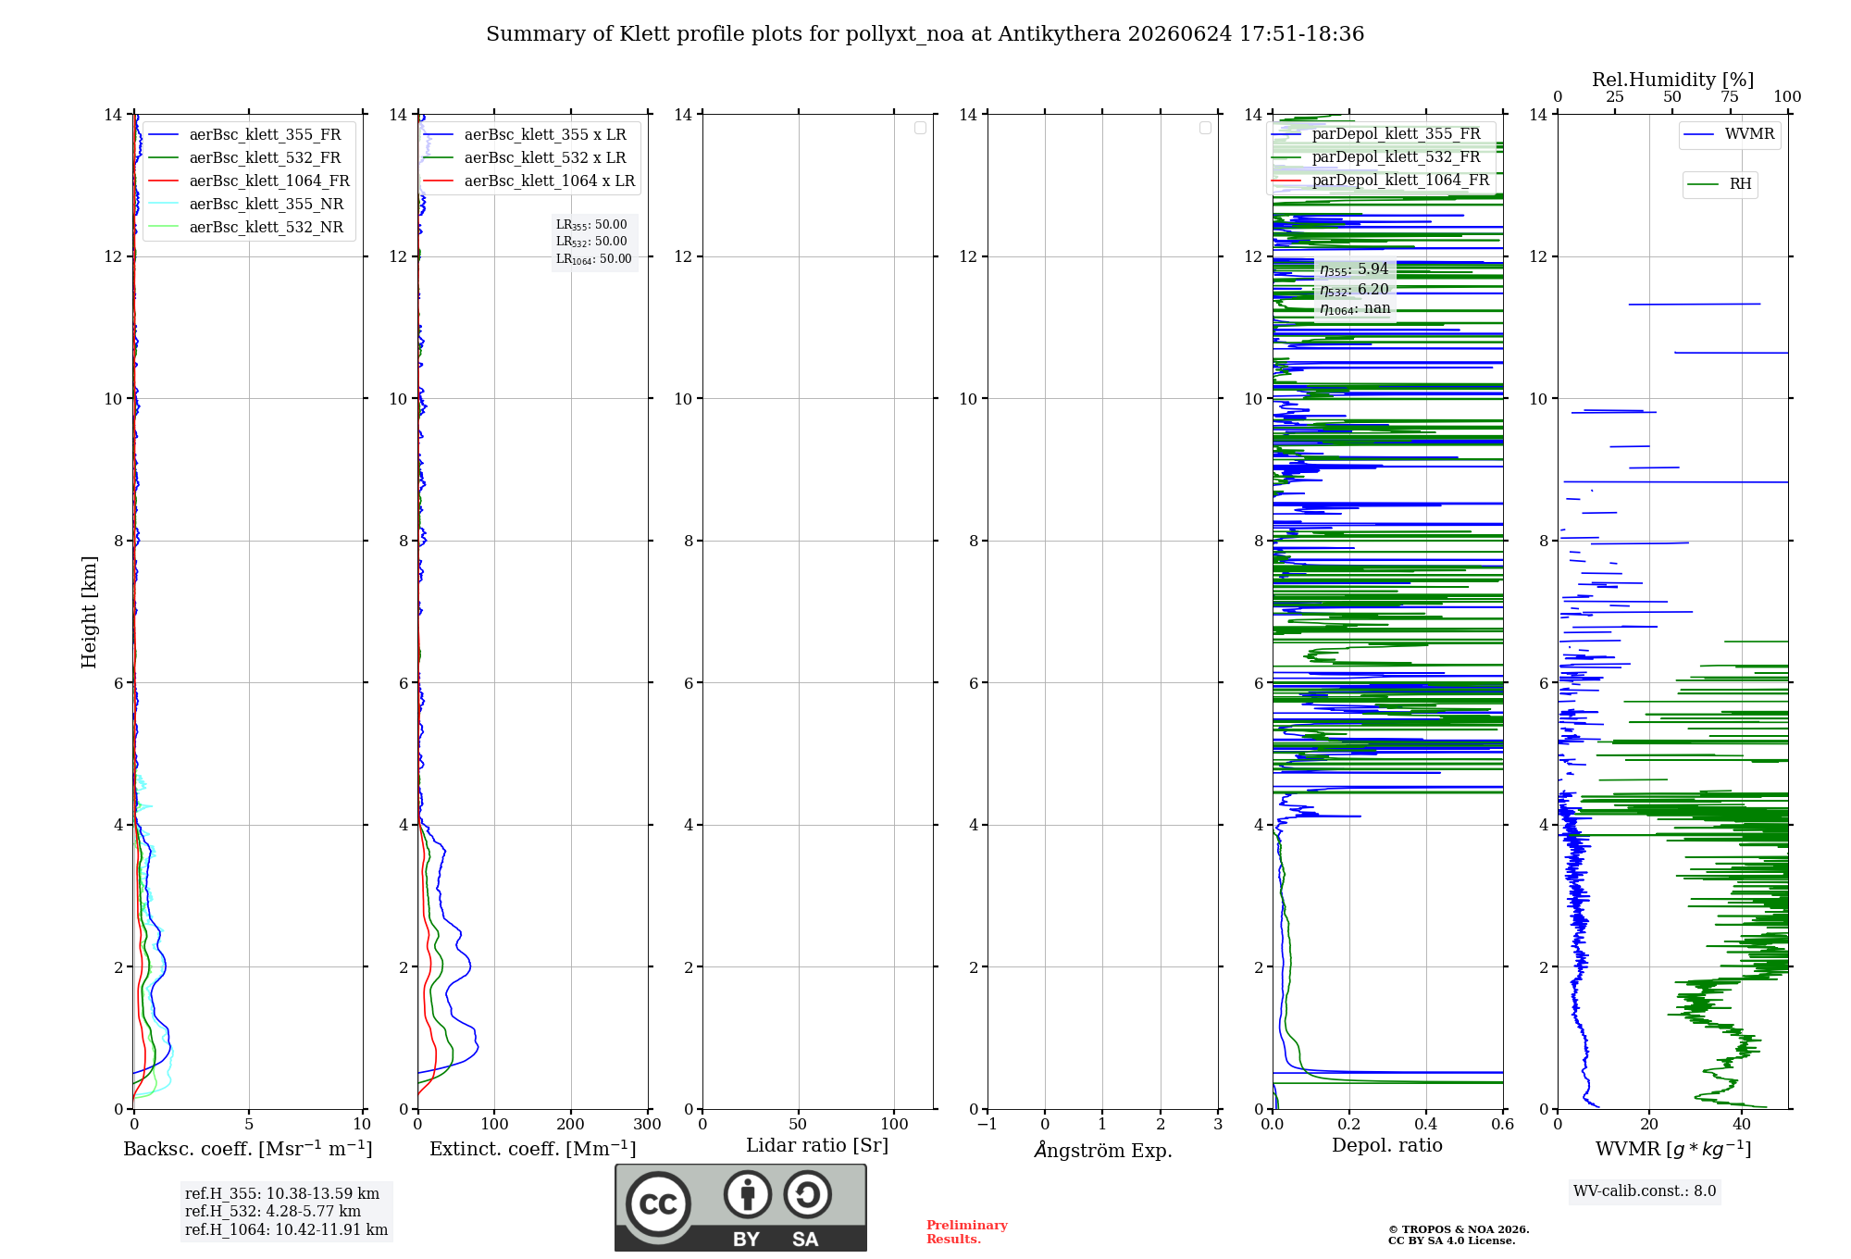
Task: Click the LR355: 50.00 annotation box
Action: (594, 242)
